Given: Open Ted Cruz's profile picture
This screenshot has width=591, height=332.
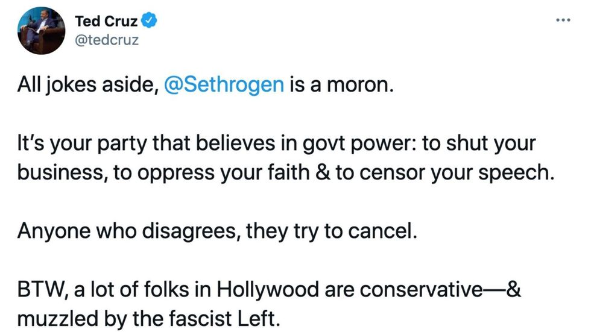Looking at the screenshot, I should (x=42, y=32).
